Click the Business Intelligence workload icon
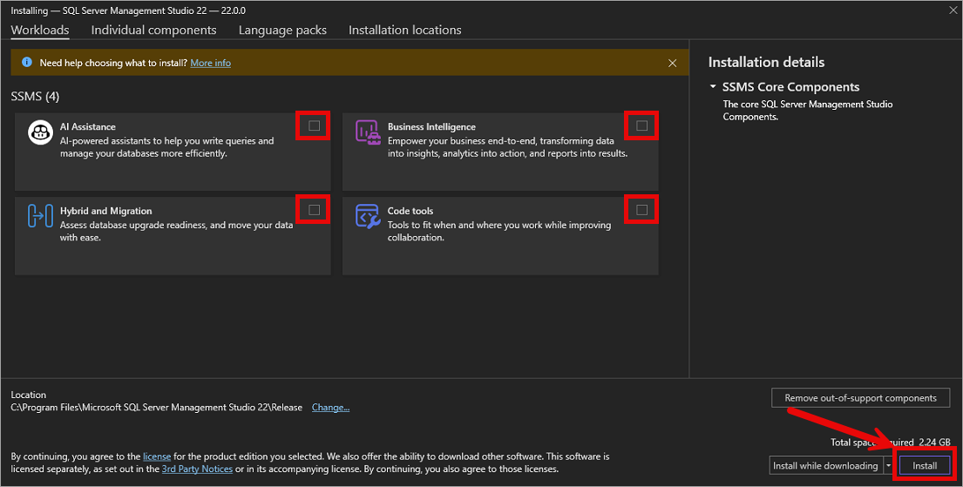The image size is (963, 487). coord(367,132)
